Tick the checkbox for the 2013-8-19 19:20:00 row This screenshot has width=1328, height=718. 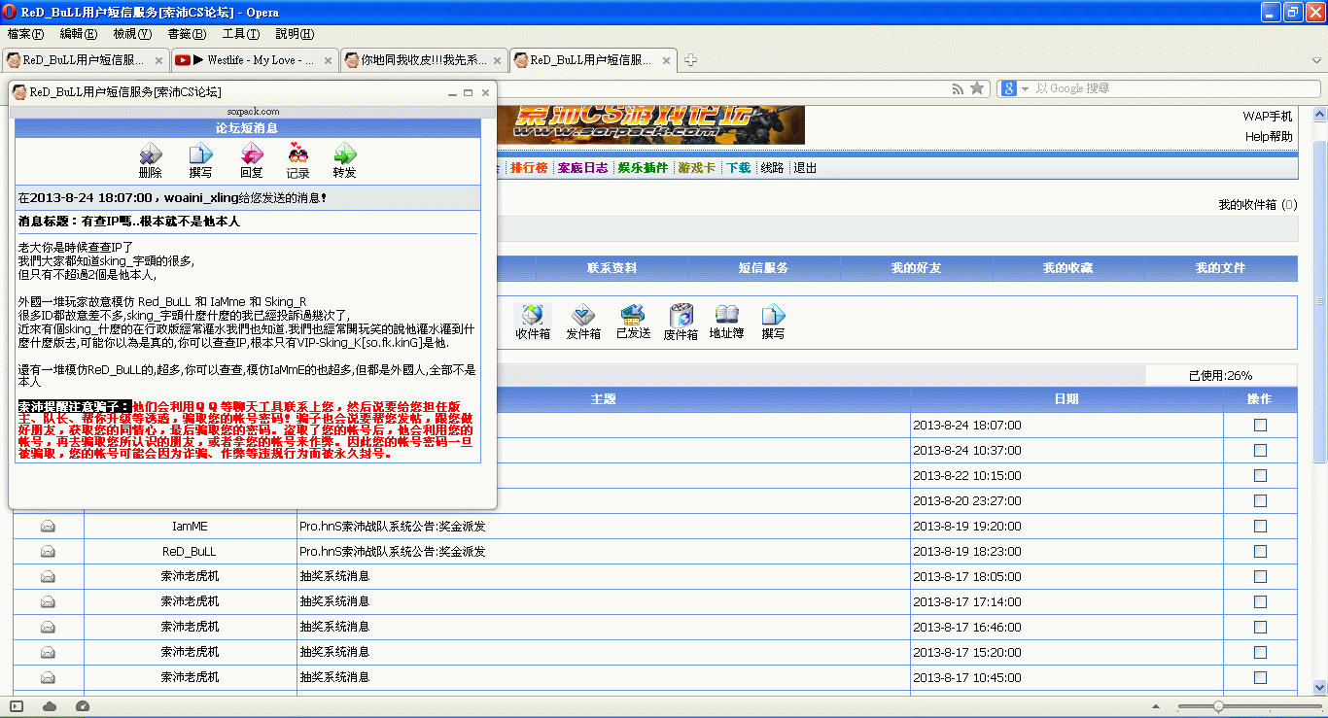click(1260, 526)
